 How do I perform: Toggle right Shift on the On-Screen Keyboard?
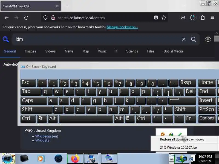tap(185, 110)
